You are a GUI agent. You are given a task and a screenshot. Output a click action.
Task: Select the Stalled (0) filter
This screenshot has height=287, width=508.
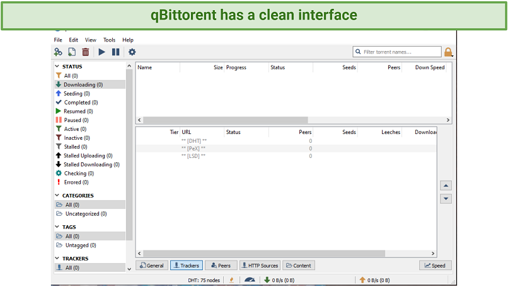tap(90, 147)
